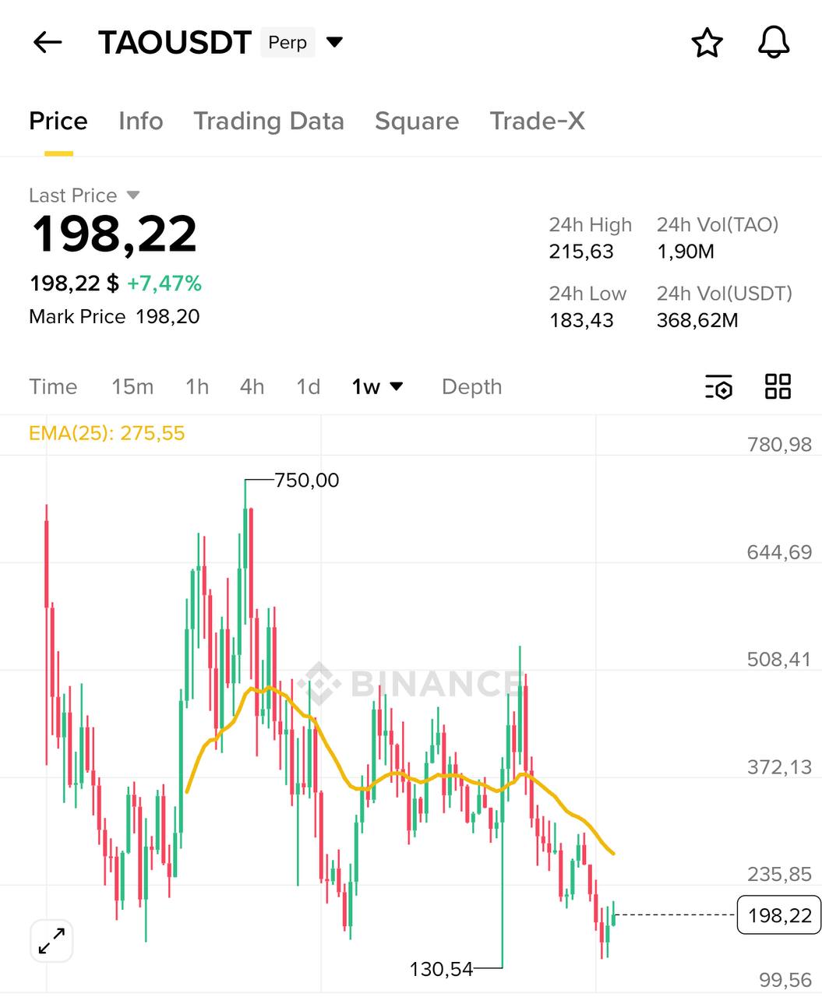Open price alert bell icon
Screen dimensions: 822x997
point(773,42)
